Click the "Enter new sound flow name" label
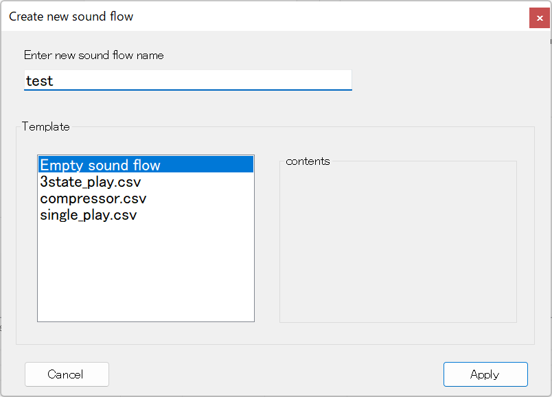This screenshot has width=552, height=397. pos(94,55)
